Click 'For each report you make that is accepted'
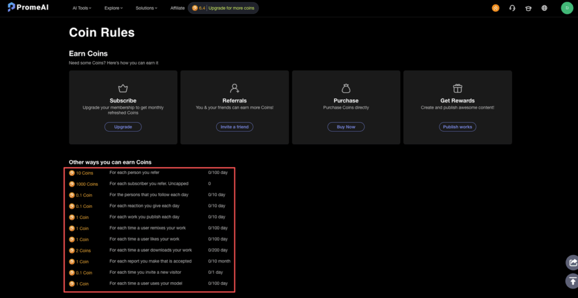578x298 pixels. tap(150, 261)
